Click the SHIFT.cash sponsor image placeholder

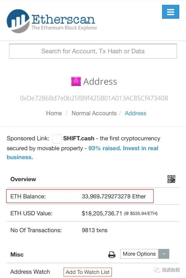point(57,138)
